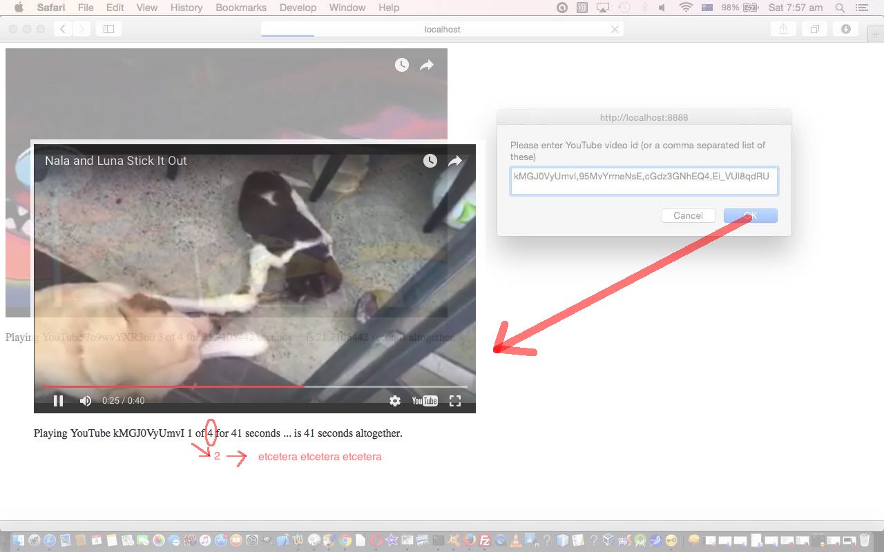Open Google Chrome from the Dock
The image size is (884, 552).
(x=345, y=540)
